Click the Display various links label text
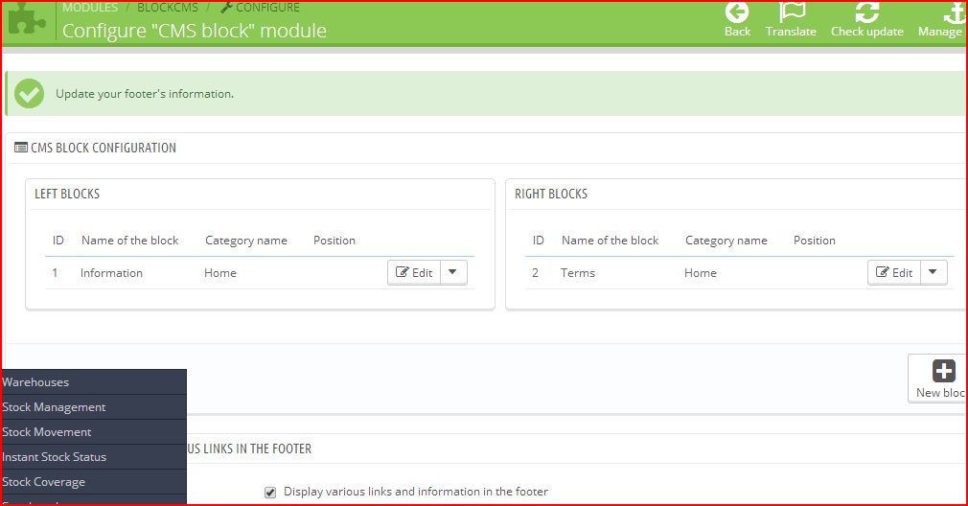This screenshot has height=506, width=968. click(x=416, y=492)
